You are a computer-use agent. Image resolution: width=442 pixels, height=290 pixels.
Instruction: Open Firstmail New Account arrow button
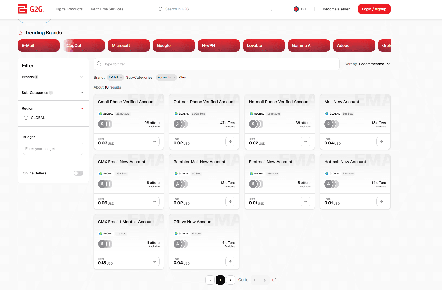coord(306,201)
